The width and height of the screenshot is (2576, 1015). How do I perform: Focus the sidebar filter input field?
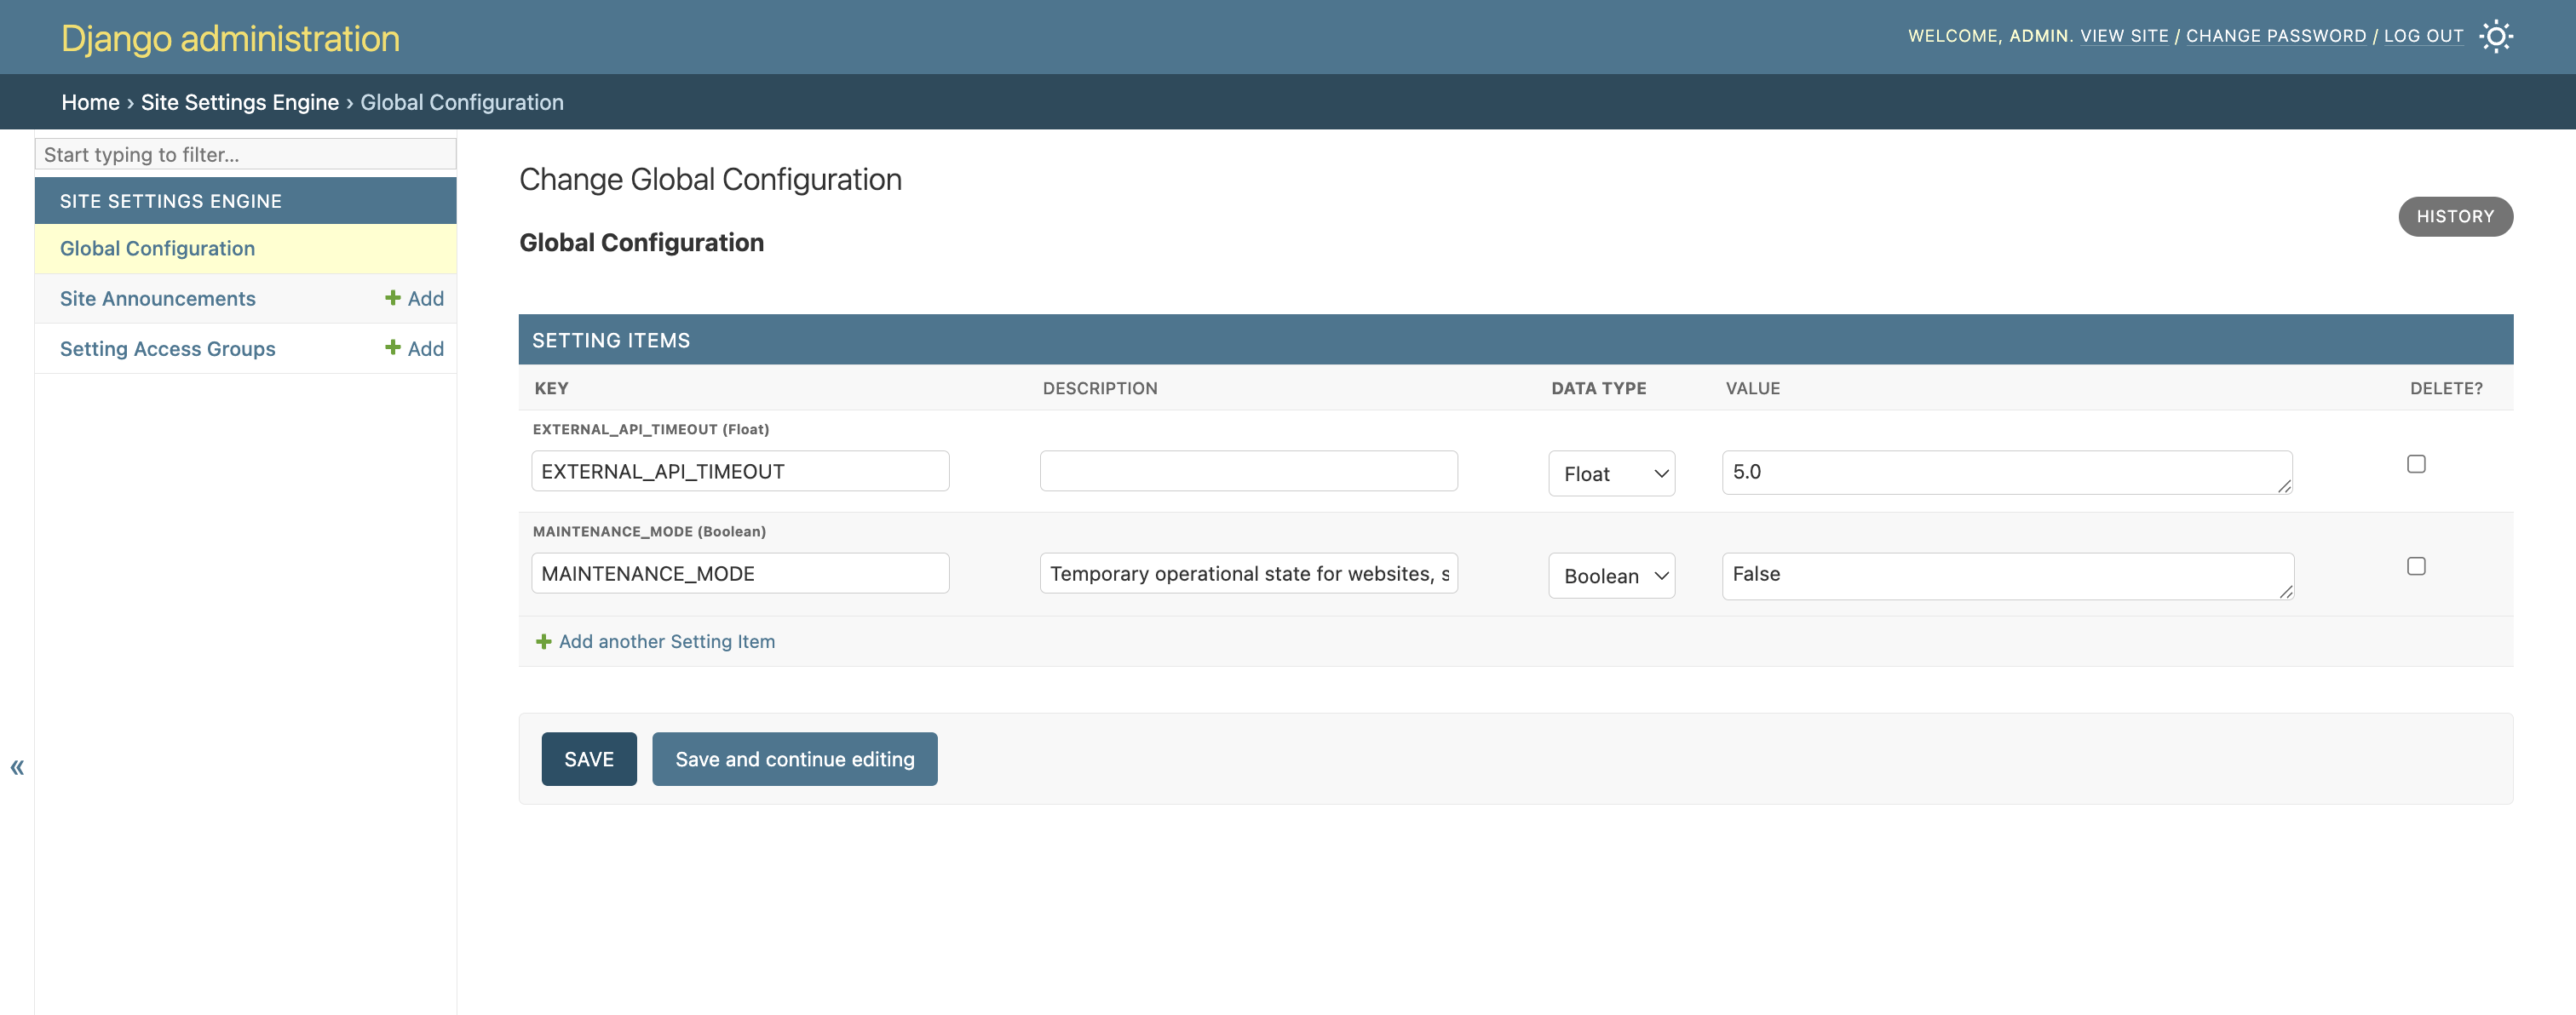(x=245, y=154)
